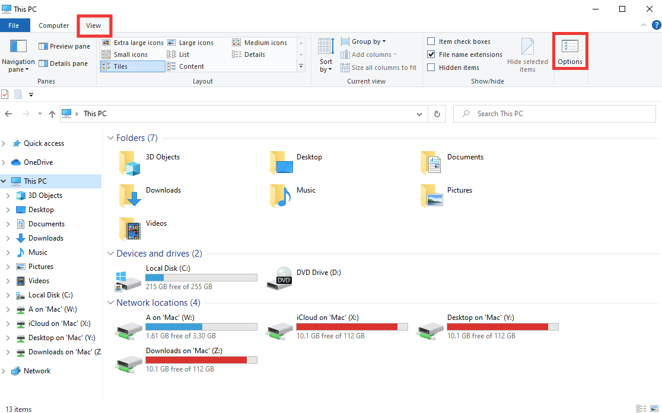Click the Search This PC field
This screenshot has width=662, height=413.
tap(555, 114)
